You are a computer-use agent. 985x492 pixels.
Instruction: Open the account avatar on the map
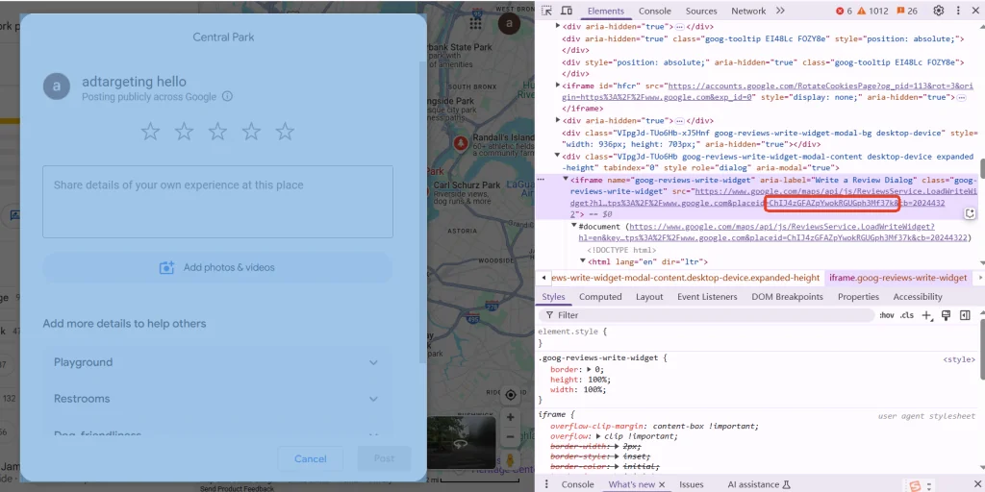coord(510,24)
